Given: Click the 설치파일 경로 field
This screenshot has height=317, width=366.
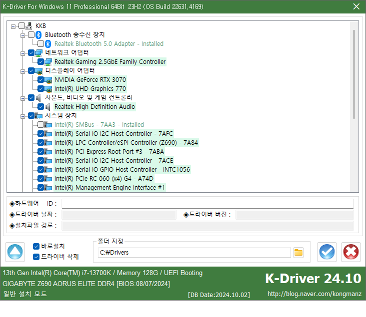Looking at the screenshot, I should (x=207, y=226).
